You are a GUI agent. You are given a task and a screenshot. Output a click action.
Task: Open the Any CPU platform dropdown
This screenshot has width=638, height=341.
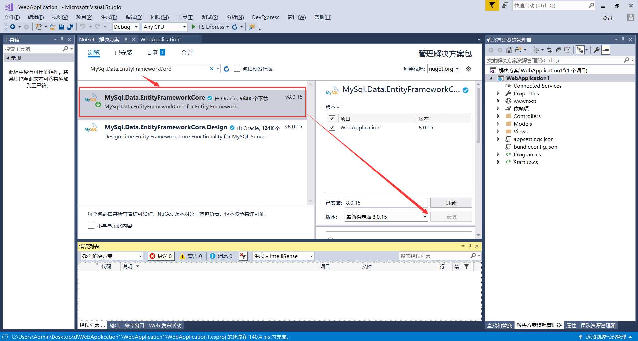pos(165,27)
